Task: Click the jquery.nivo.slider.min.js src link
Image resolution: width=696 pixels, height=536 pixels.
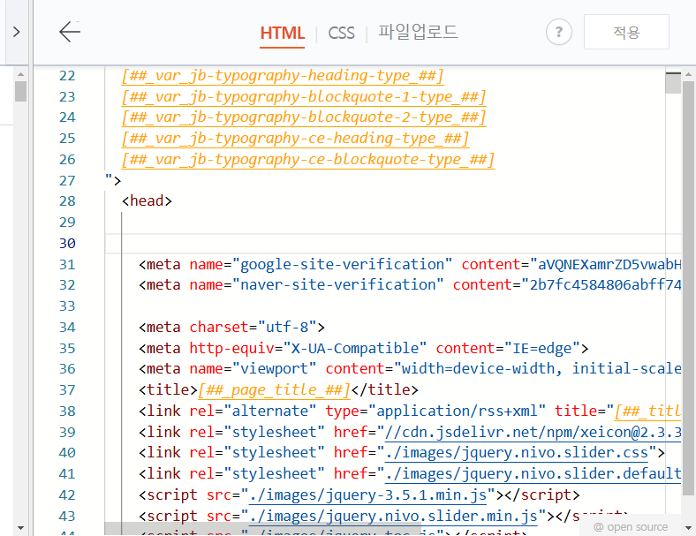Action: click(x=393, y=516)
